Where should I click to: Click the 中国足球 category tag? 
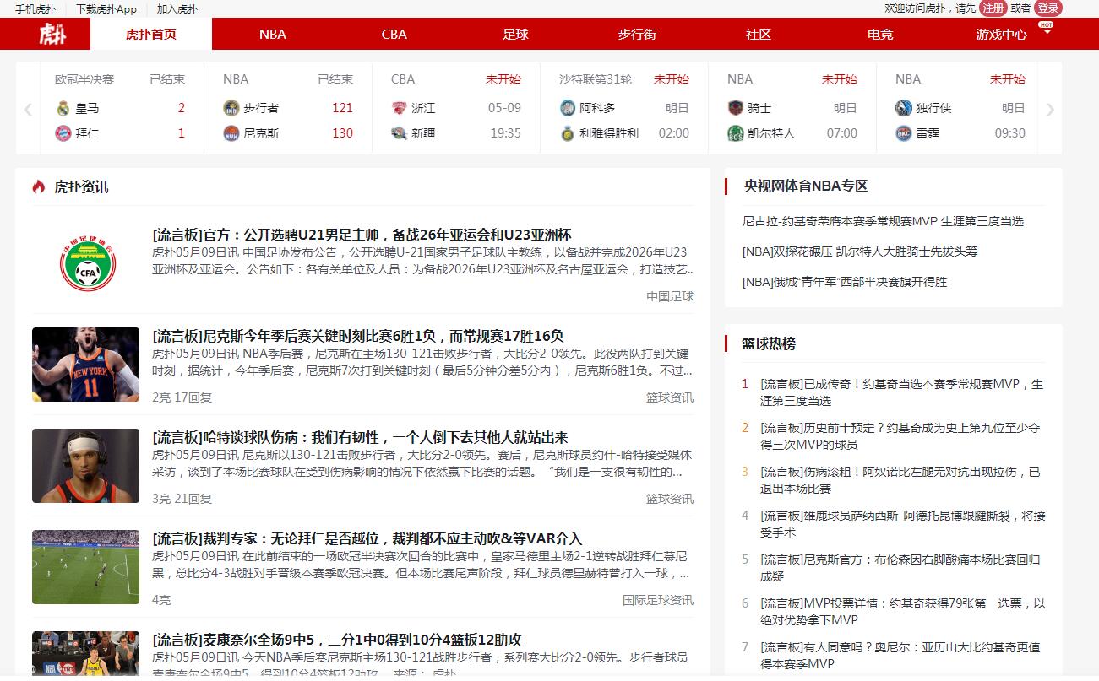pos(670,296)
